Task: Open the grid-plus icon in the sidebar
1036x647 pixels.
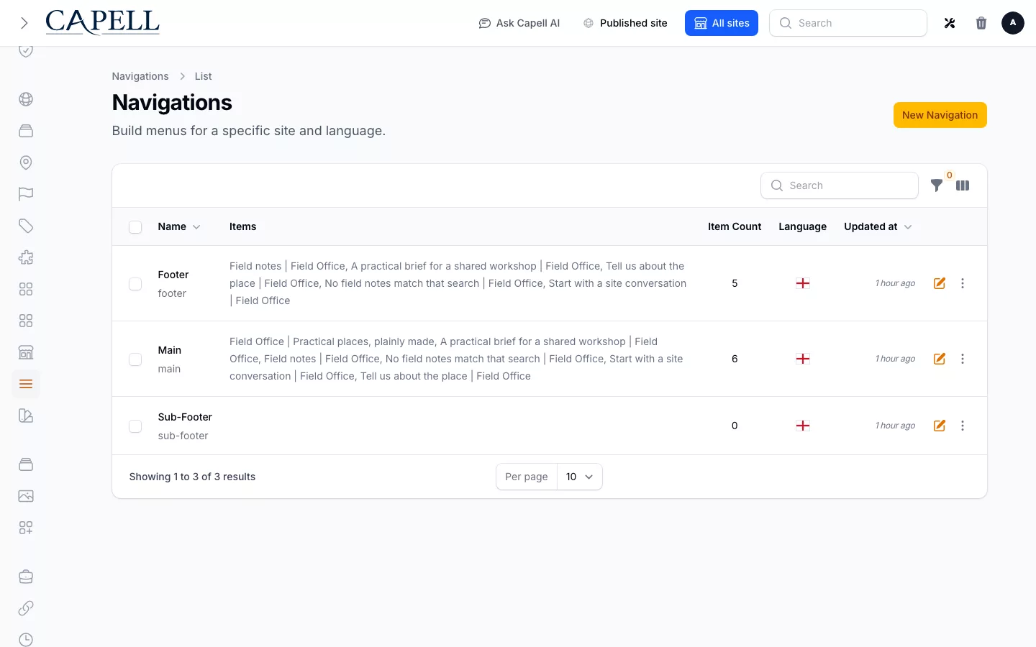Action: click(26, 528)
